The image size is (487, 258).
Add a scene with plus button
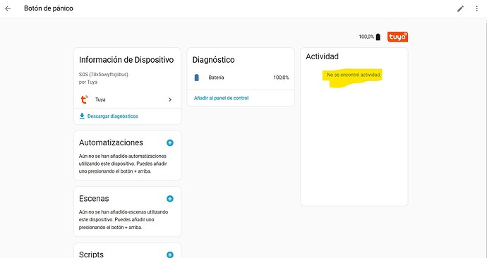click(170, 199)
